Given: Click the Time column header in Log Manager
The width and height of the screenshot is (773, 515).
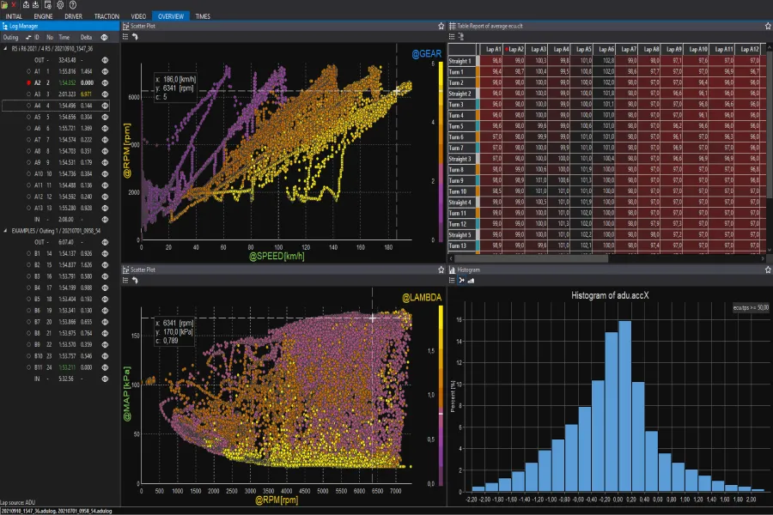Looking at the screenshot, I should [64, 38].
